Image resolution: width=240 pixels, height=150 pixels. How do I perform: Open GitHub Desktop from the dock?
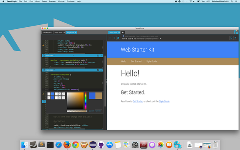click(101, 145)
